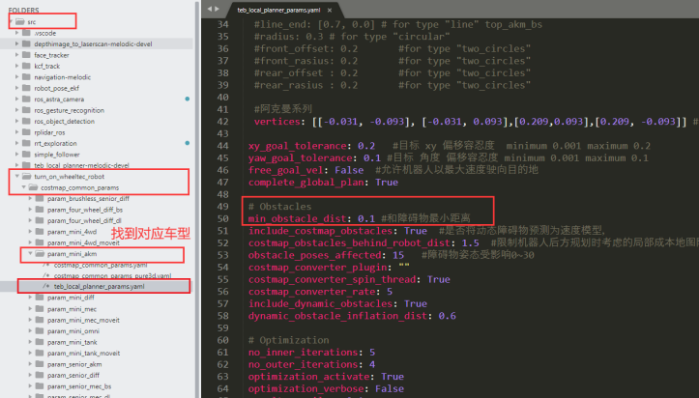This screenshot has width=699, height=398.
Task: Click the param_mini_diff folder icon
Action: (38, 298)
